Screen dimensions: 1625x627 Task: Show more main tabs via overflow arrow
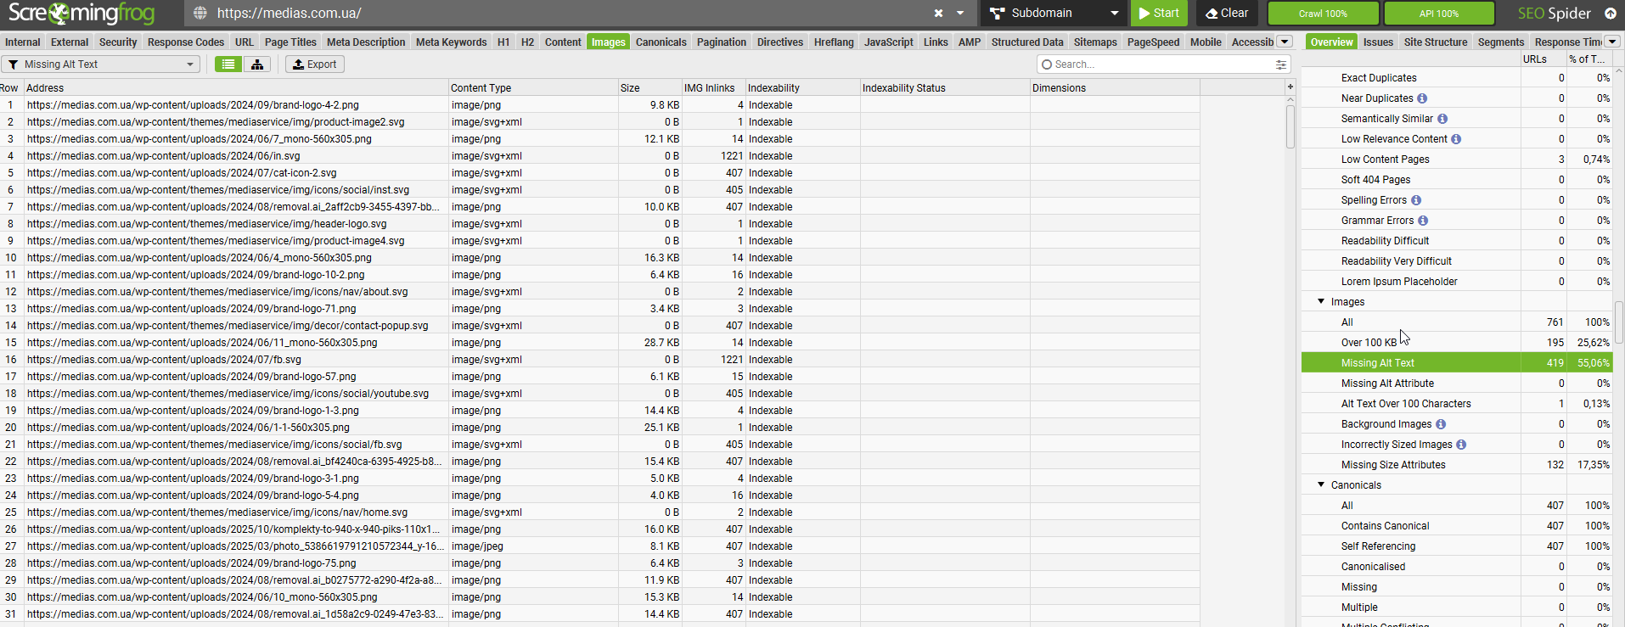1285,42
